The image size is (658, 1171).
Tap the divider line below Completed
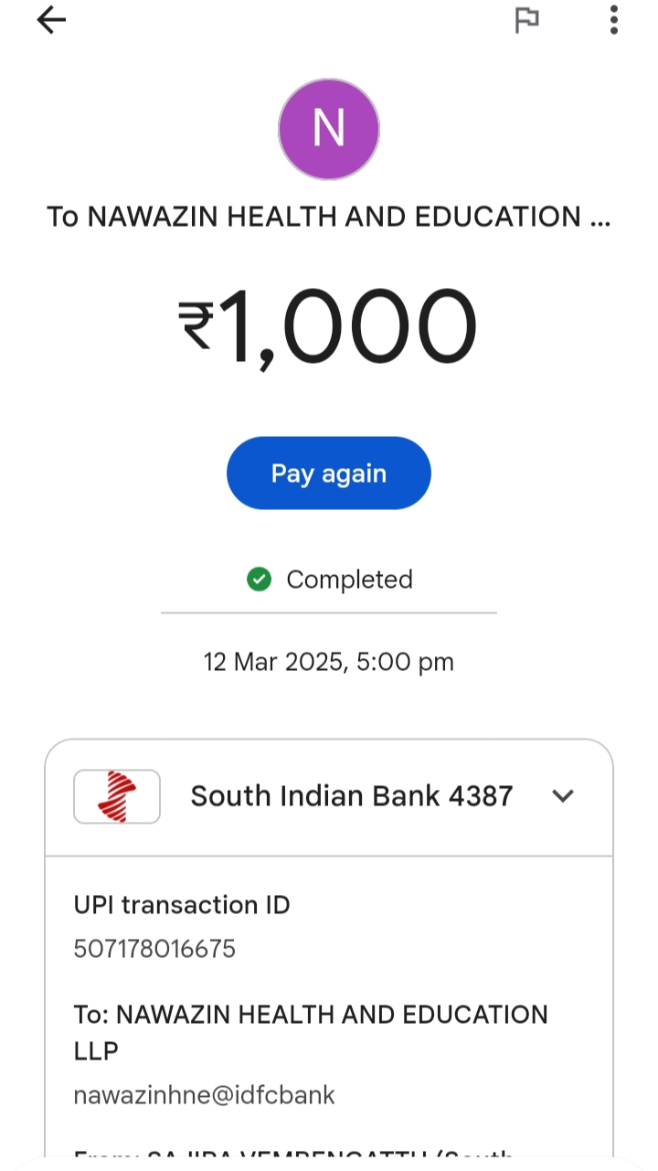[x=329, y=612]
